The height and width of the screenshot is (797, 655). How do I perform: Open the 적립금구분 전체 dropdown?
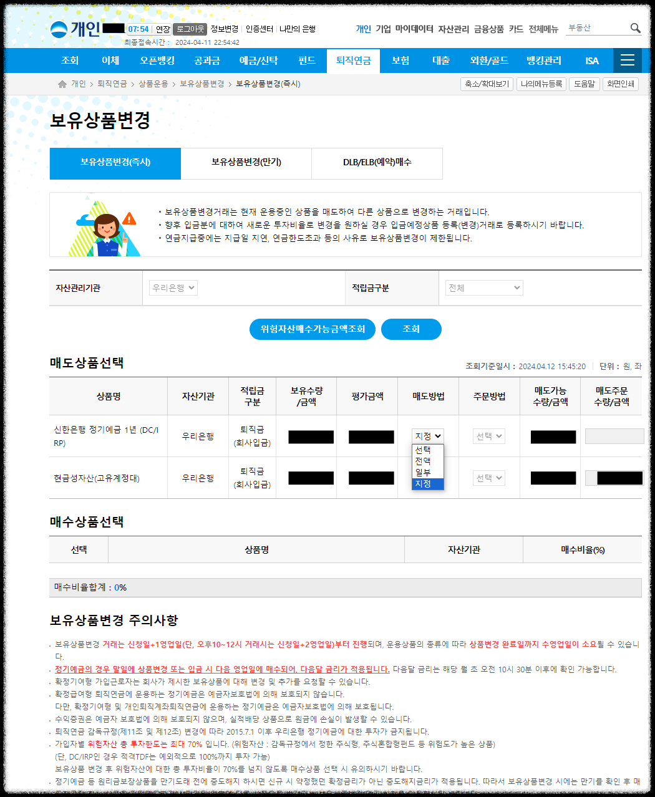click(x=483, y=287)
